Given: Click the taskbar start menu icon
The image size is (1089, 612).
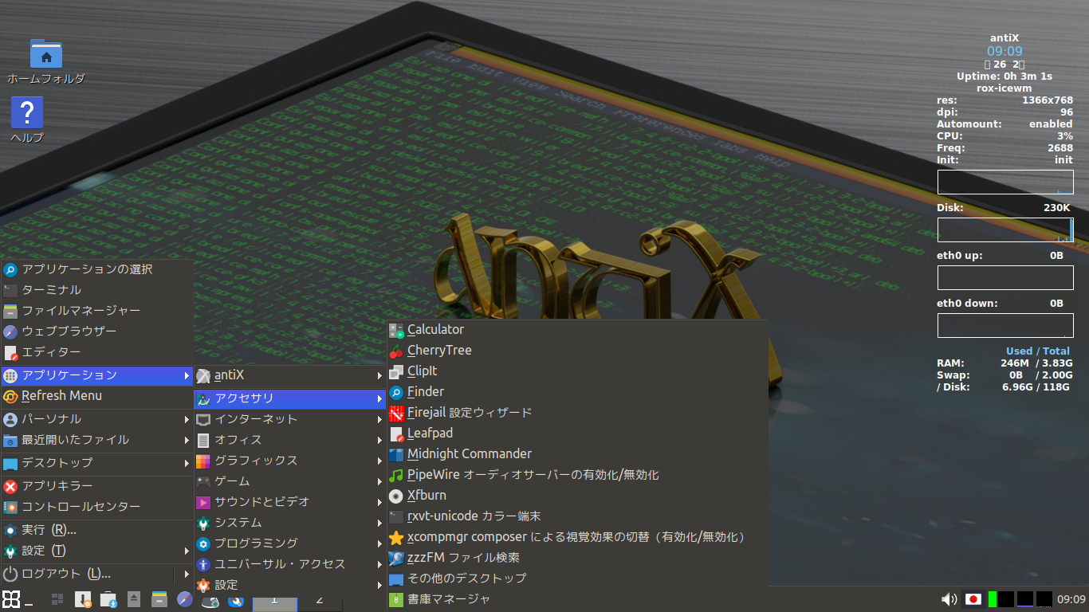Looking at the screenshot, I should (x=10, y=599).
